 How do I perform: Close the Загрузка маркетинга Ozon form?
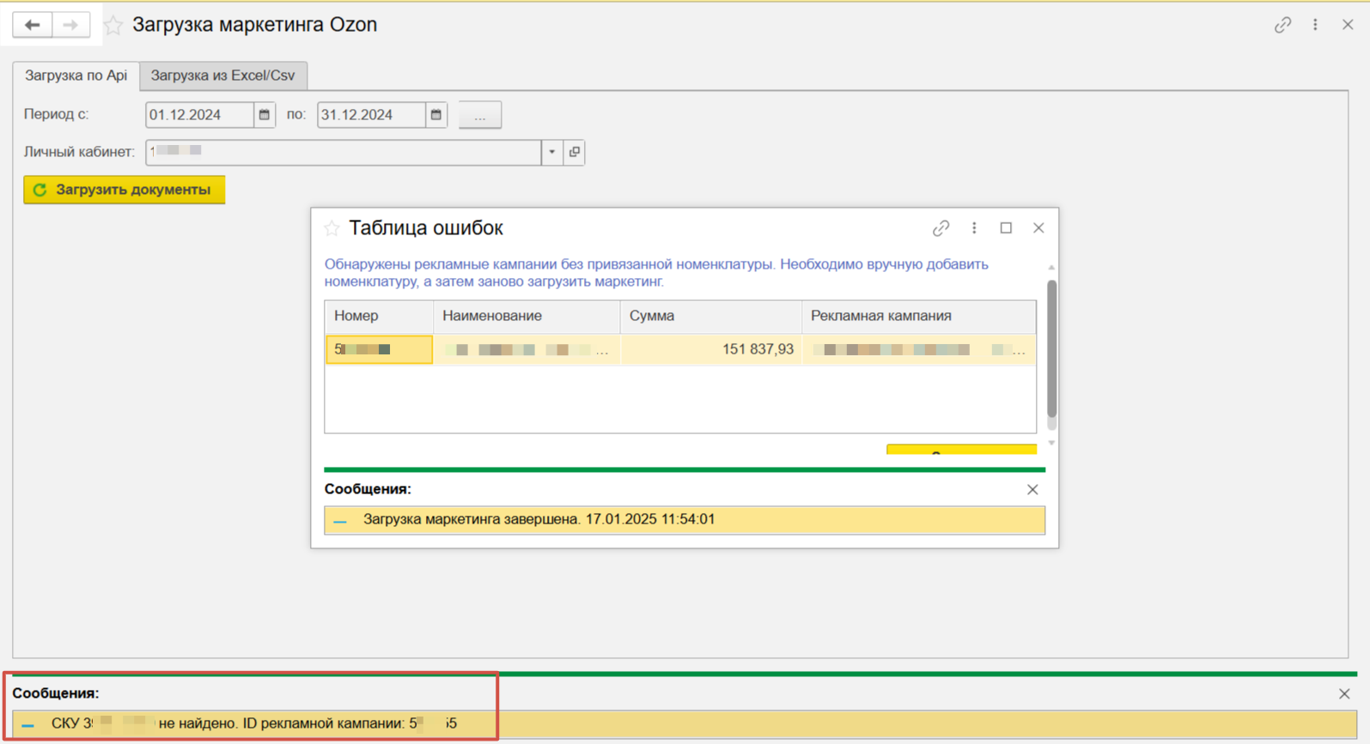[x=1348, y=25]
